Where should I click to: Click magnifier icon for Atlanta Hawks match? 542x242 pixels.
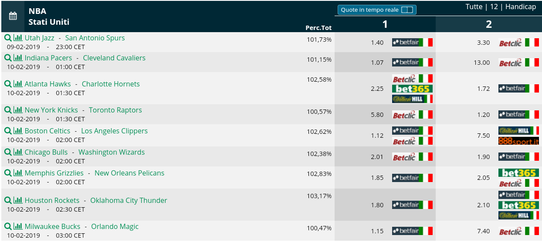[x=8, y=84]
